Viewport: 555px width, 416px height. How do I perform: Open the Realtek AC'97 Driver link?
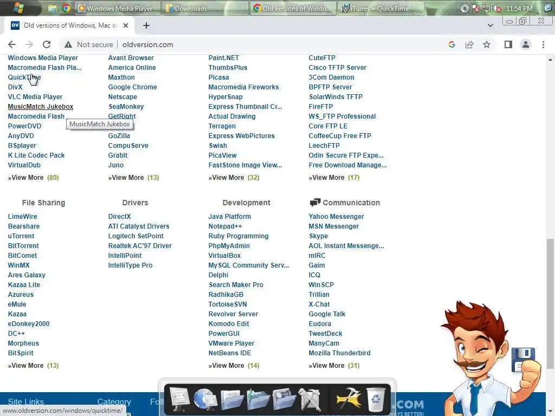coord(140,246)
